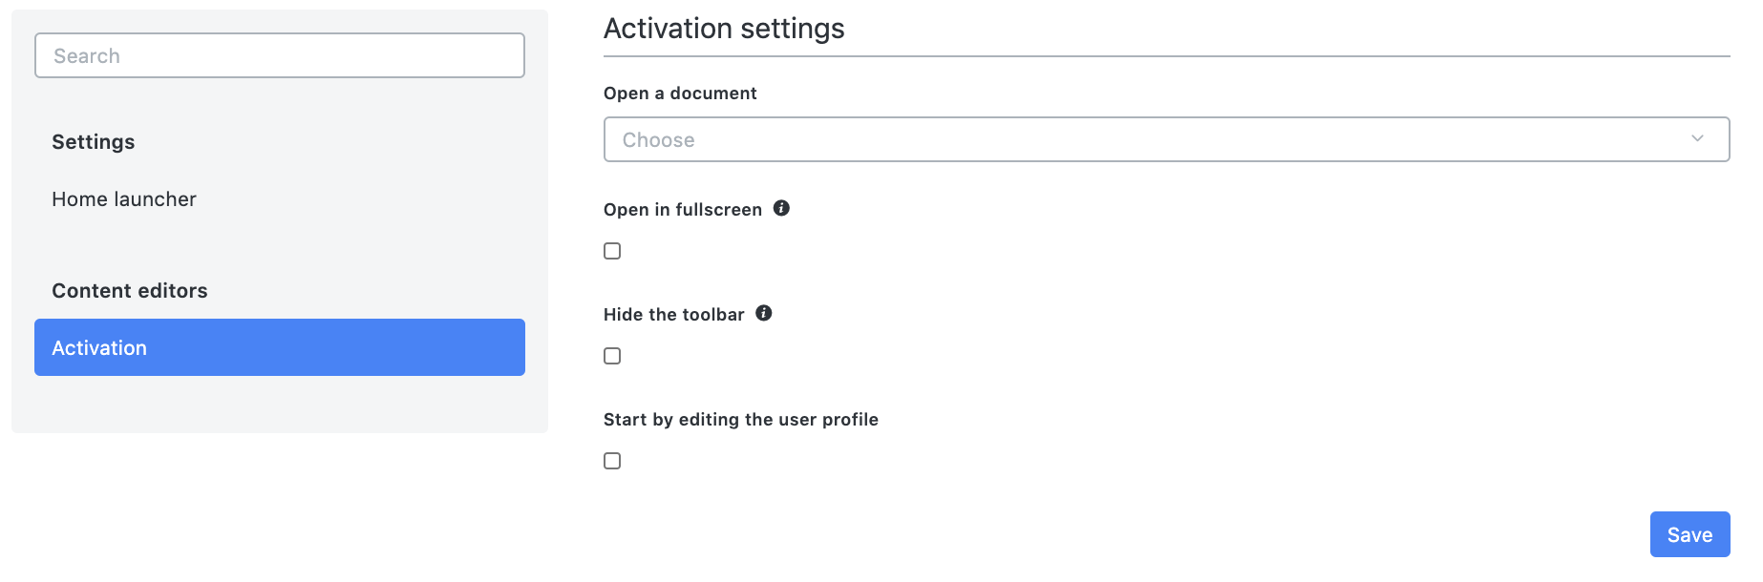Click the Settings section header
Image resolution: width=1763 pixels, height=582 pixels.
coord(94,141)
